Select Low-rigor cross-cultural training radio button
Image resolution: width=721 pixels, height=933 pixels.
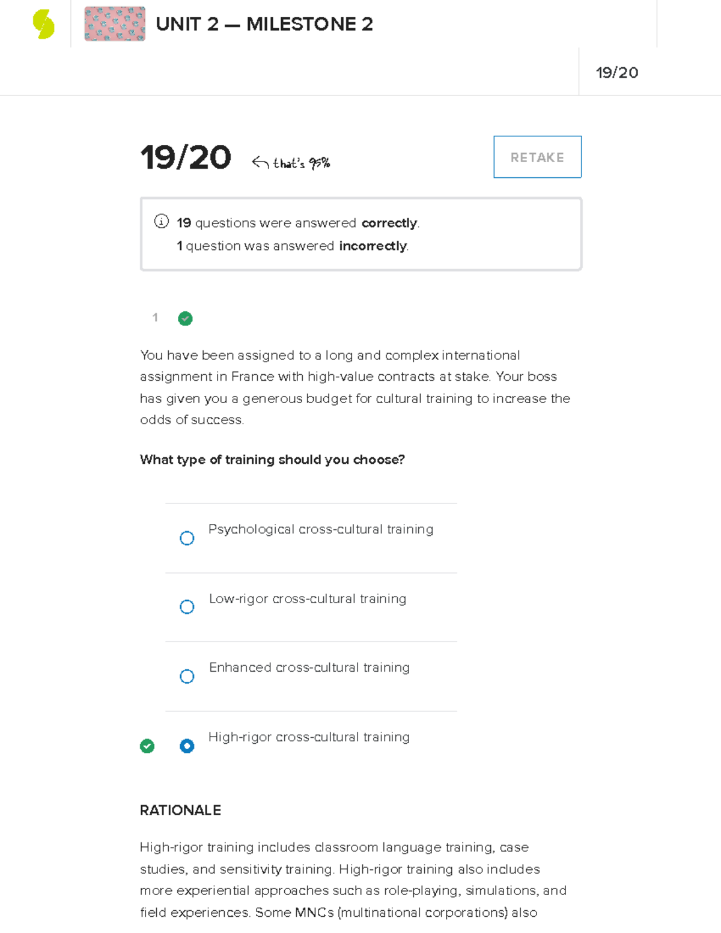[187, 607]
